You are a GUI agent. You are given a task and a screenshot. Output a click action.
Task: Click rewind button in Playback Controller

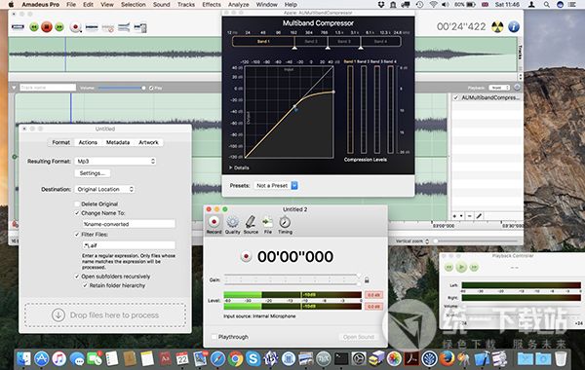[448, 267]
